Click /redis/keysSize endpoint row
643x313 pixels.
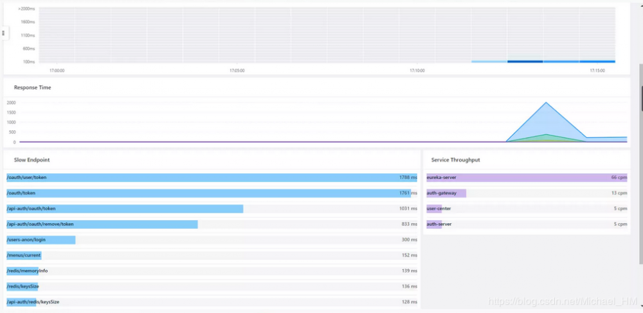point(212,287)
